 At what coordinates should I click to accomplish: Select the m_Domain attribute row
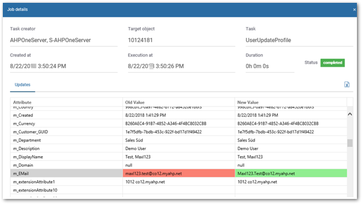178,165
